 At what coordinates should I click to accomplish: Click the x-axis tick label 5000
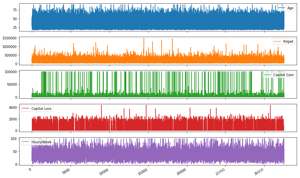[x=66, y=171]
